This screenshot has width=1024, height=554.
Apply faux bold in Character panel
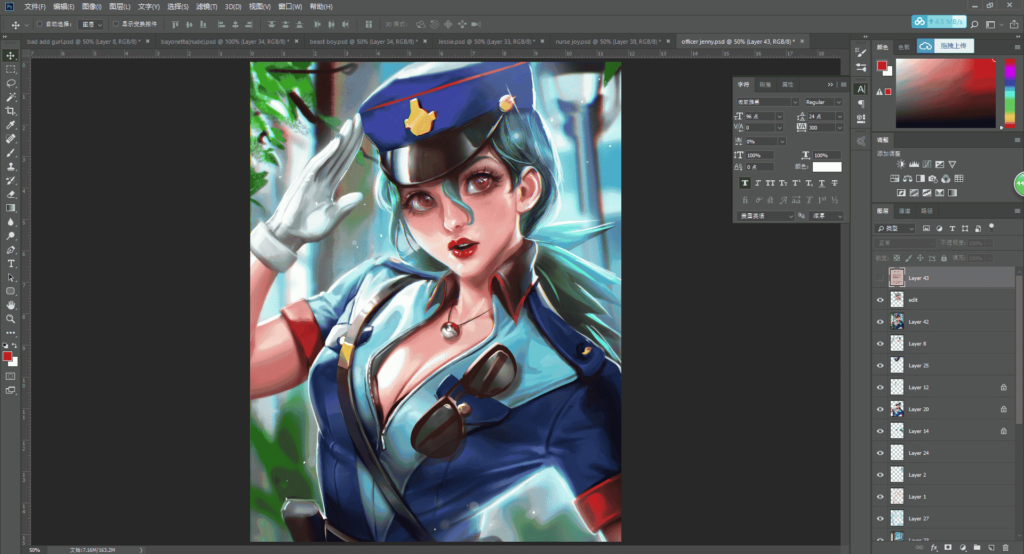click(745, 183)
